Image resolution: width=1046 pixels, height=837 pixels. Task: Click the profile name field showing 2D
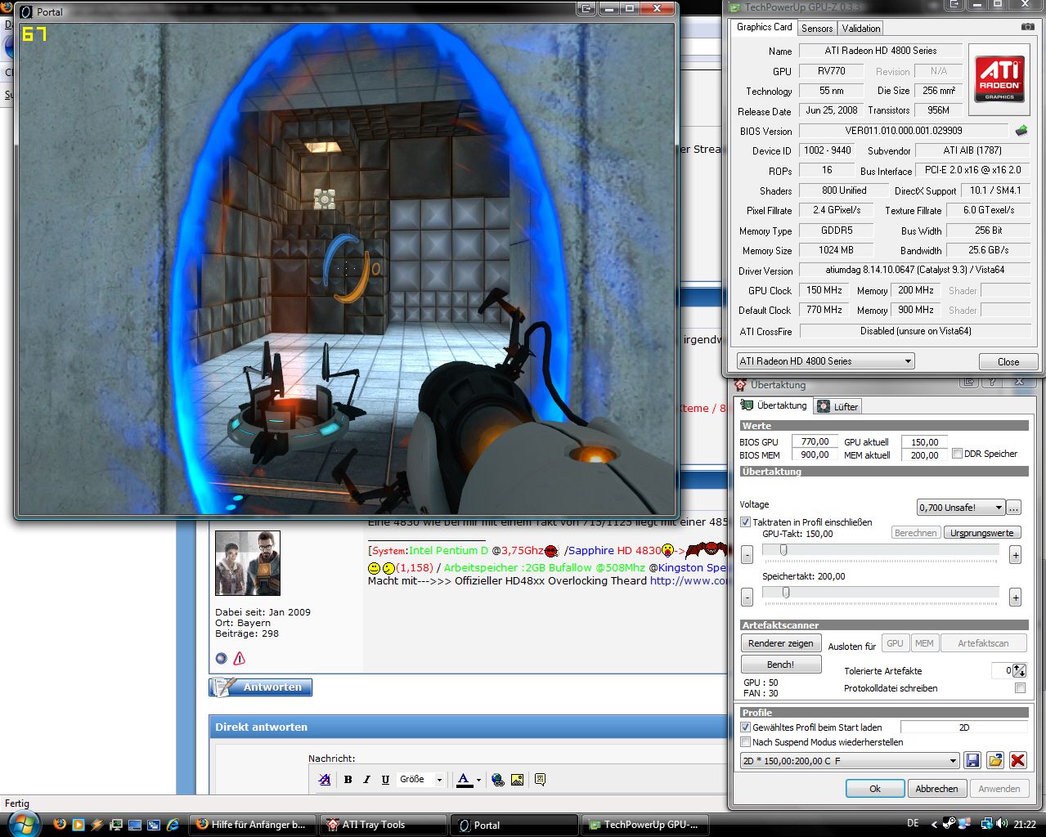pyautogui.click(x=963, y=727)
